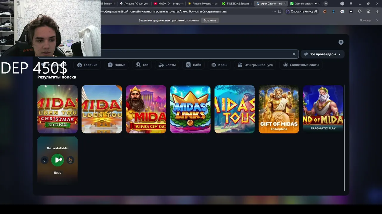The width and height of the screenshot is (382, 214).
Task: Click the Результаты поиска heading
Action: (x=57, y=77)
